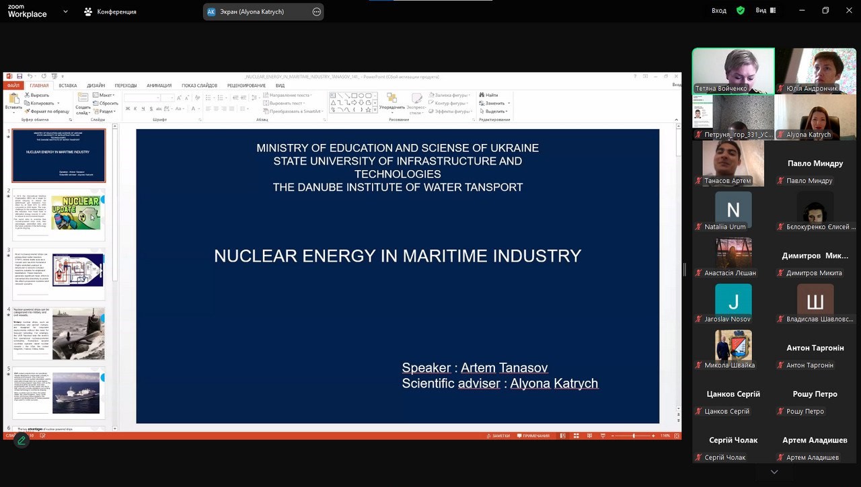Click the slide title "NUCLEAR ENERGY IN MARITIME INDUSTRY"
This screenshot has height=487, width=861.
tap(398, 256)
